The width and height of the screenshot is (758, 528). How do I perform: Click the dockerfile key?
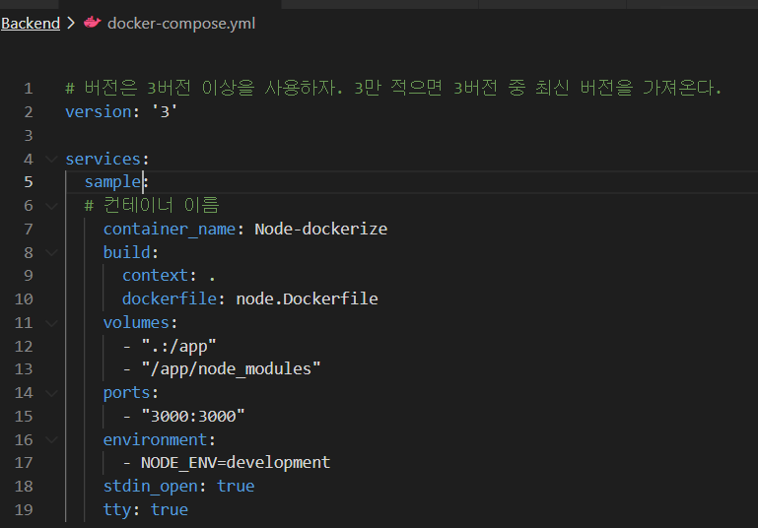[170, 298]
